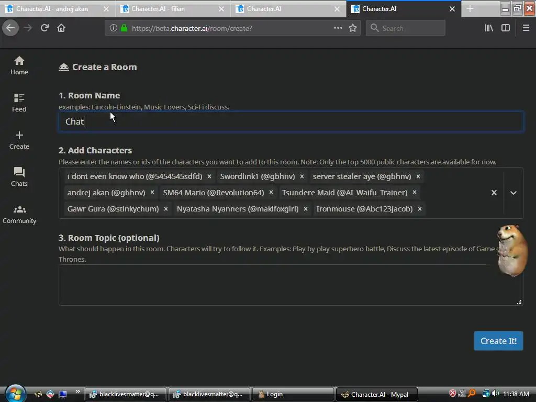Open second blacklivesmatter@q... taskbar button
Screen dimensions: 536x402
[209, 394]
